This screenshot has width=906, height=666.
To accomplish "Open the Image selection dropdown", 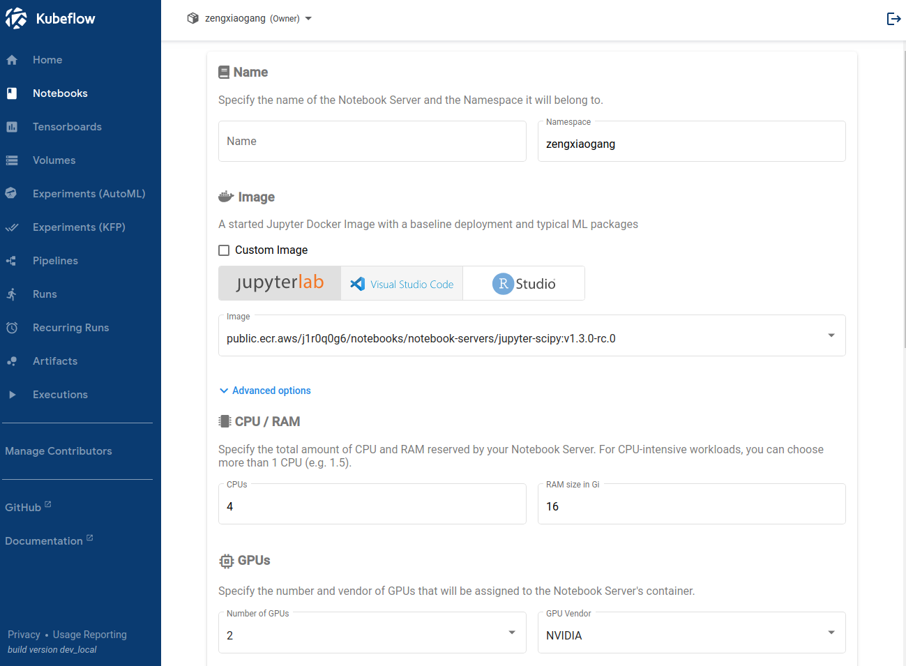I will coord(532,336).
